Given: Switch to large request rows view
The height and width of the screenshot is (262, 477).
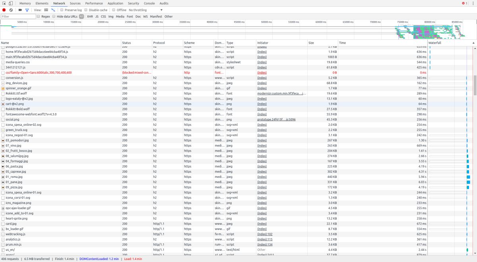Looking at the screenshot, I should point(46,10).
